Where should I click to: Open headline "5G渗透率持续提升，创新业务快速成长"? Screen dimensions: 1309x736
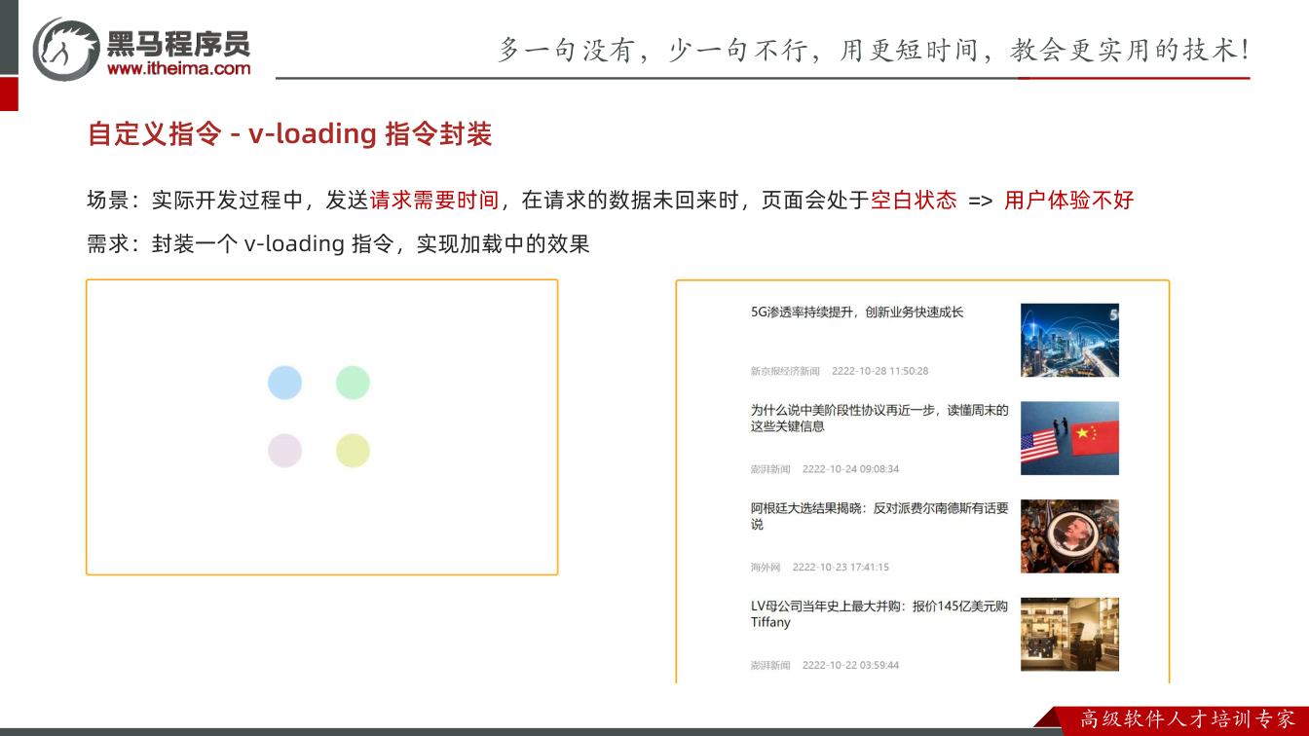tap(857, 313)
